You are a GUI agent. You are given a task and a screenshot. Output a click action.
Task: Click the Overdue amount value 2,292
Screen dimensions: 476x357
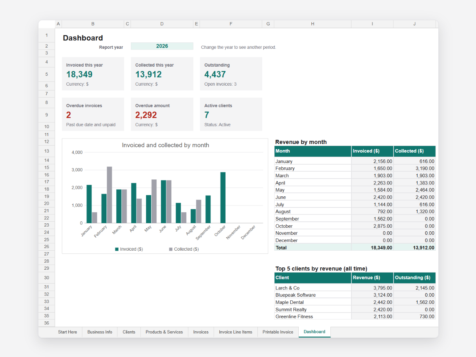coord(146,115)
